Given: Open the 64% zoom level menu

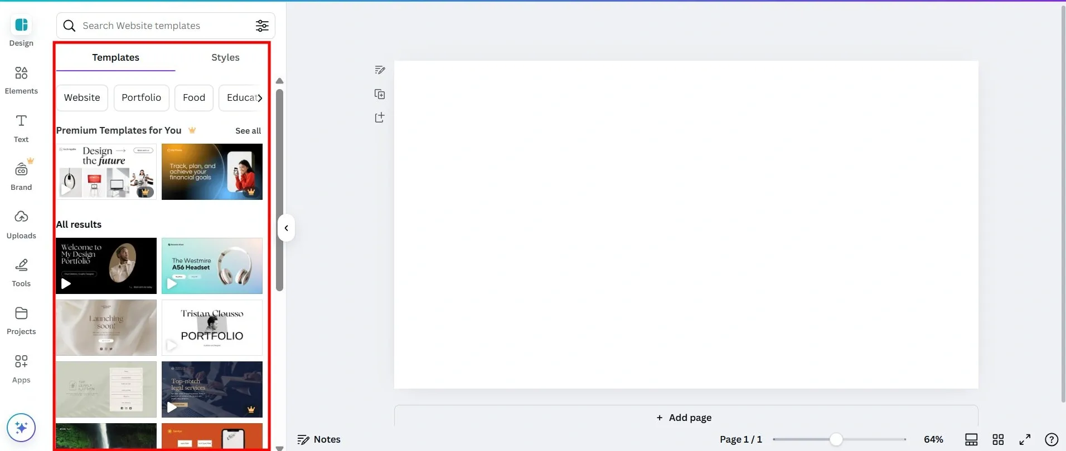Looking at the screenshot, I should point(933,439).
